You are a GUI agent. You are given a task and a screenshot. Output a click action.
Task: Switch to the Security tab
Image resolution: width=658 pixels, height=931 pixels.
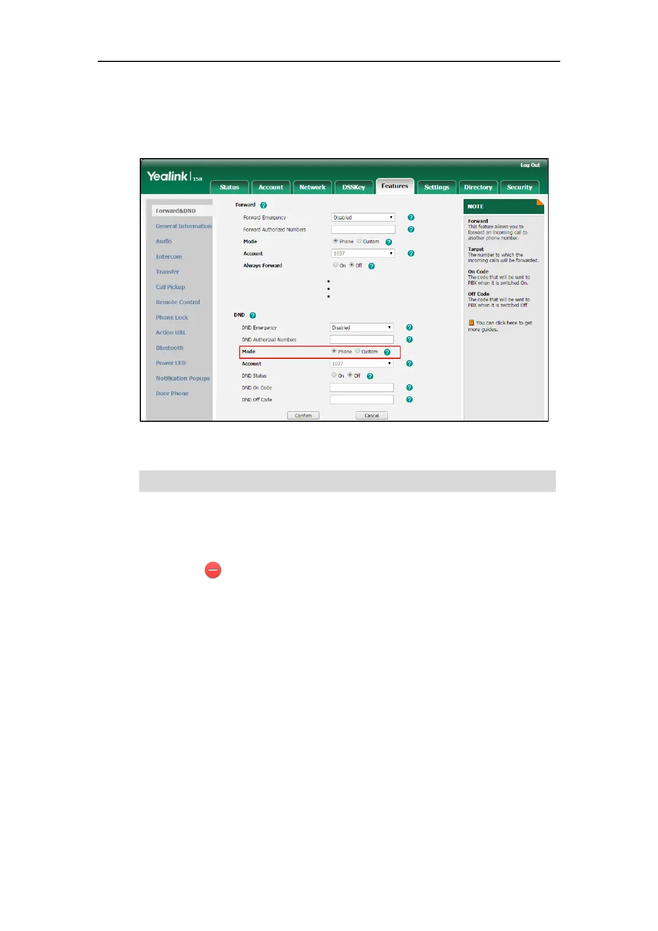tap(520, 187)
